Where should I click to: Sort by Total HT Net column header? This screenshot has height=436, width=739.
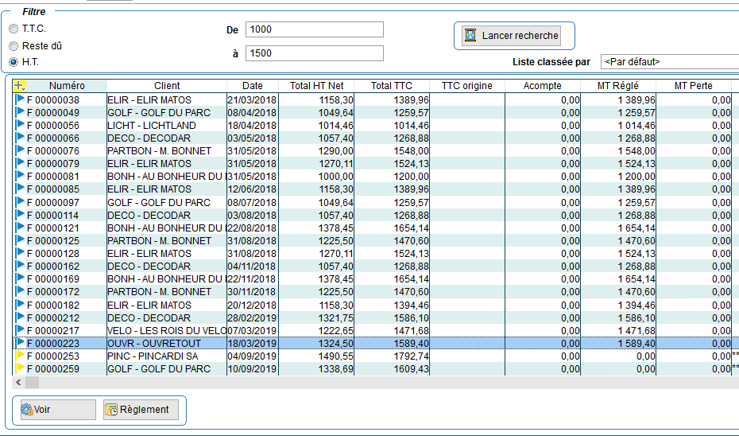(x=316, y=86)
